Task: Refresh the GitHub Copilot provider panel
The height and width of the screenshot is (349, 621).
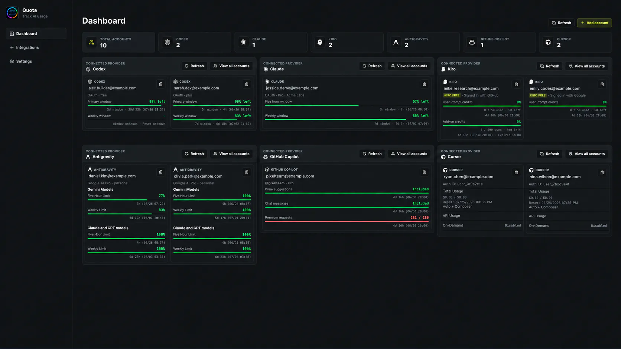Action: tap(372, 154)
